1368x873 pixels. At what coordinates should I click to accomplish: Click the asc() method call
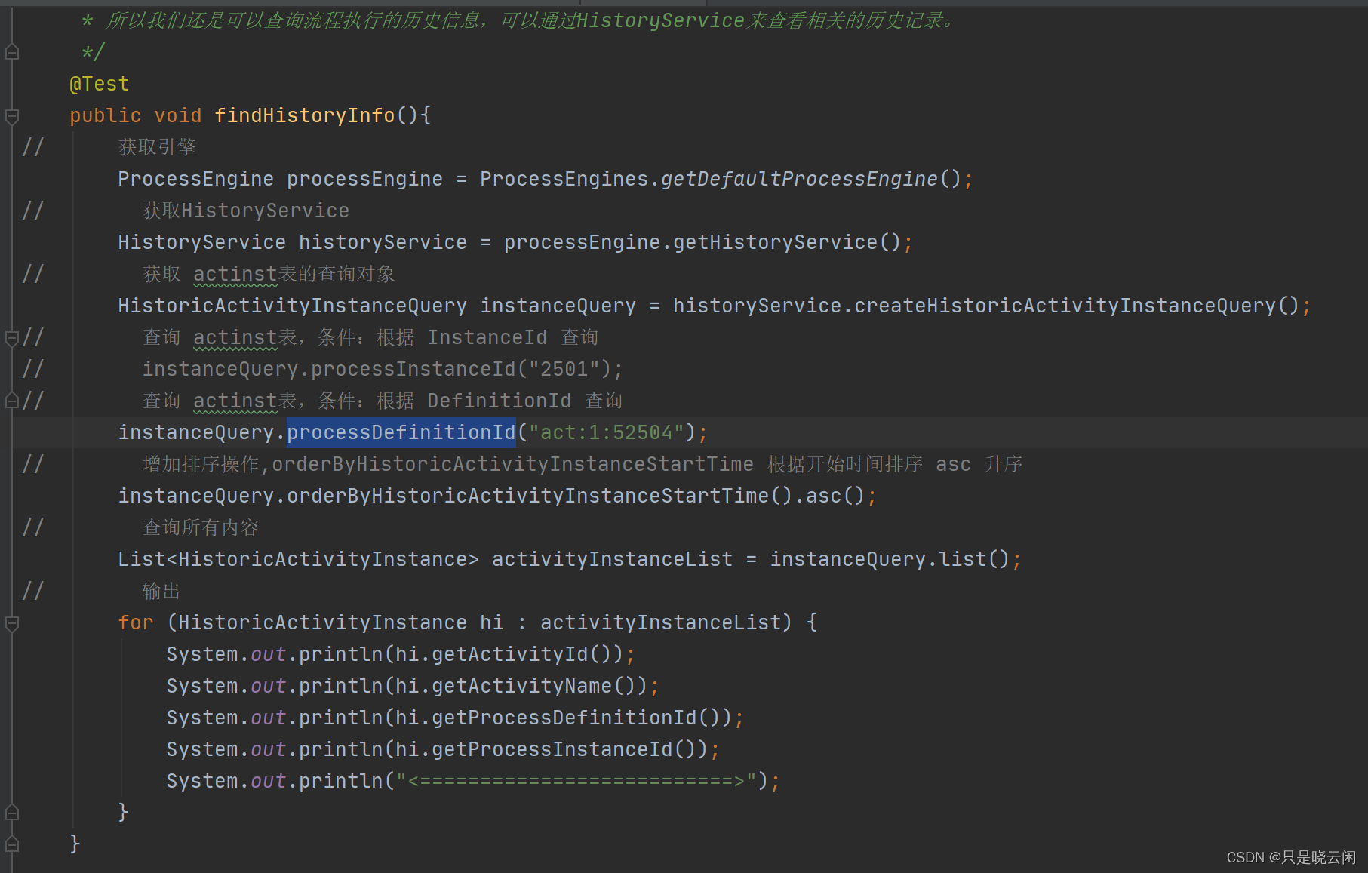[x=835, y=496]
